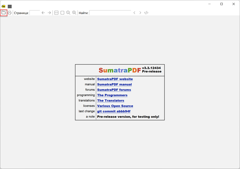Viewport: 240px width, 169px height.
Task: Click the 'last change' row label
Action: (87, 111)
